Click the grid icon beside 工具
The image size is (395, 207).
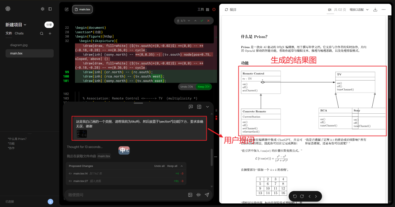208,9
